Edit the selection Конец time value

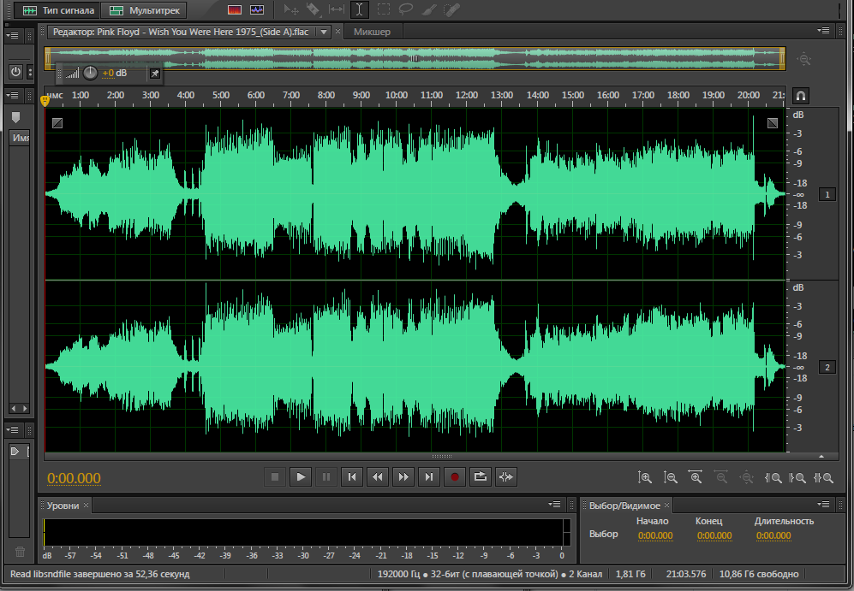[x=714, y=535]
